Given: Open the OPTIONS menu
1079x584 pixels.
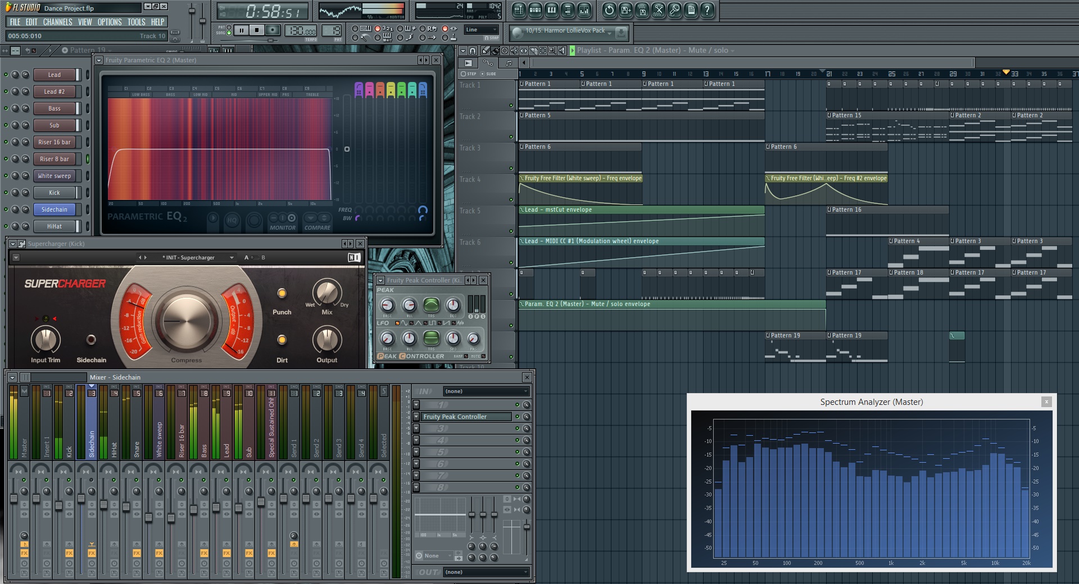Looking at the screenshot, I should pyautogui.click(x=110, y=22).
